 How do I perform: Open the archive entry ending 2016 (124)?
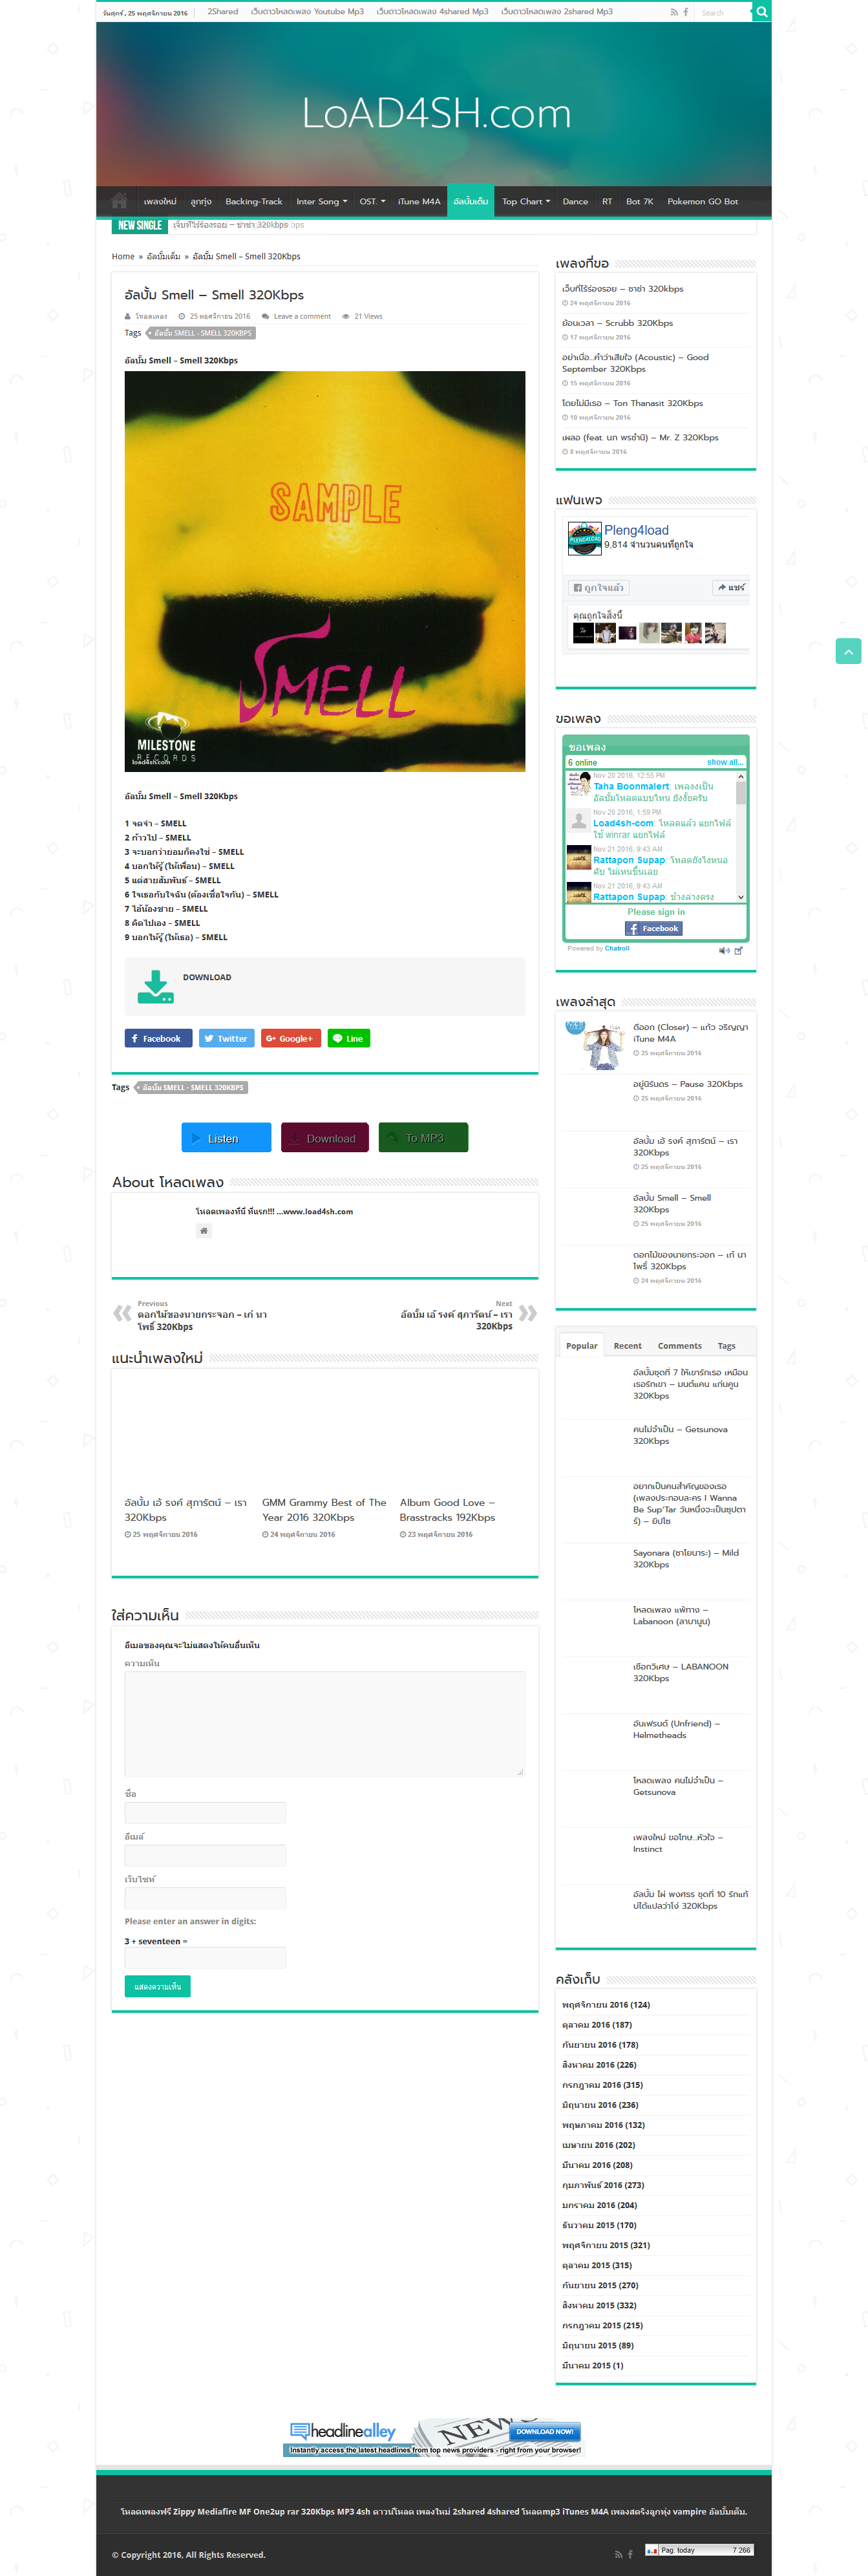click(606, 2005)
